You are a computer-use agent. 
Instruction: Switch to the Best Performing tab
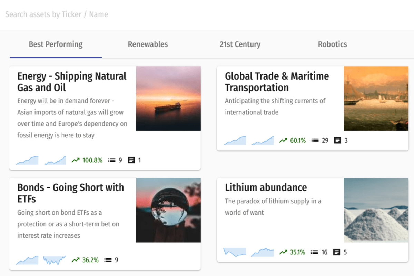point(56,44)
